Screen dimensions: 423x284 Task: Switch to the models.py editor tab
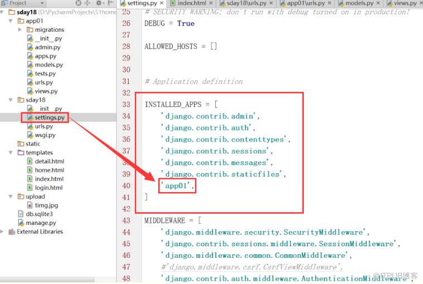click(x=359, y=3)
